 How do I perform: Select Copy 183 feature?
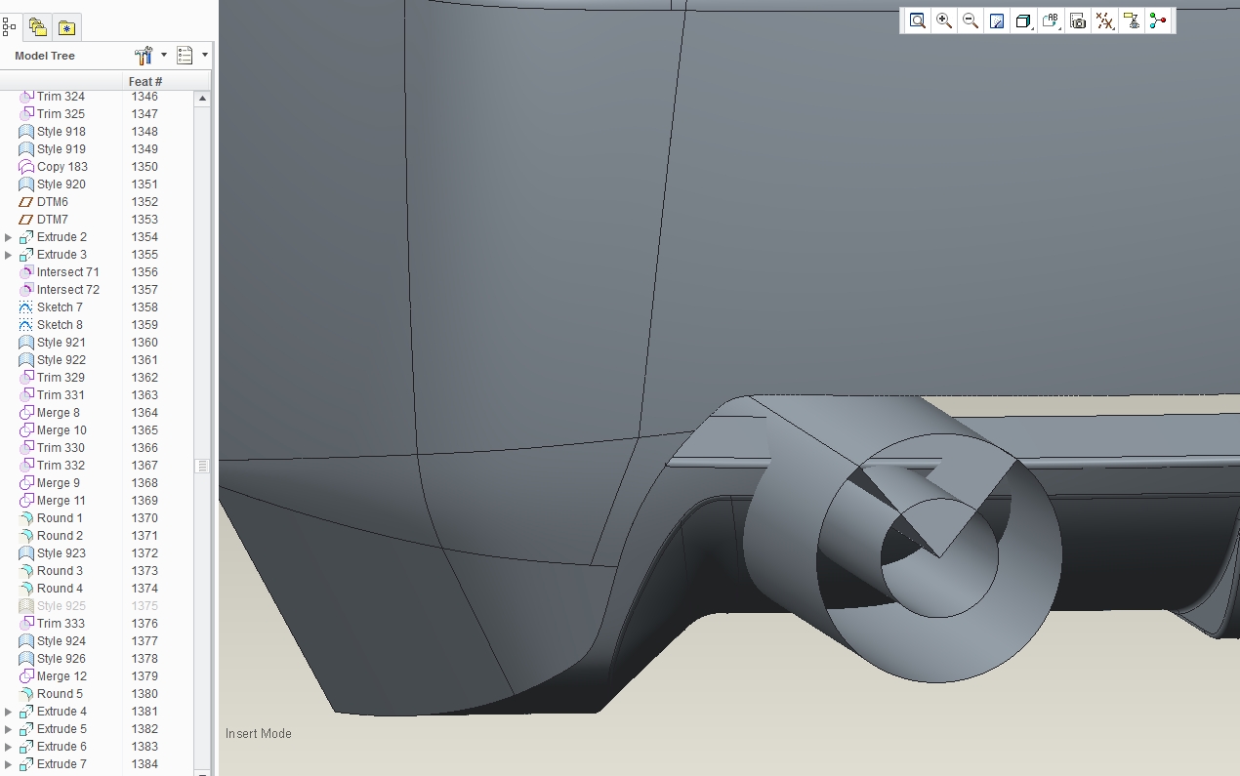(x=62, y=167)
